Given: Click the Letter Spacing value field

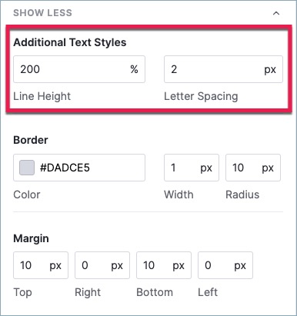Looking at the screenshot, I should click(223, 69).
